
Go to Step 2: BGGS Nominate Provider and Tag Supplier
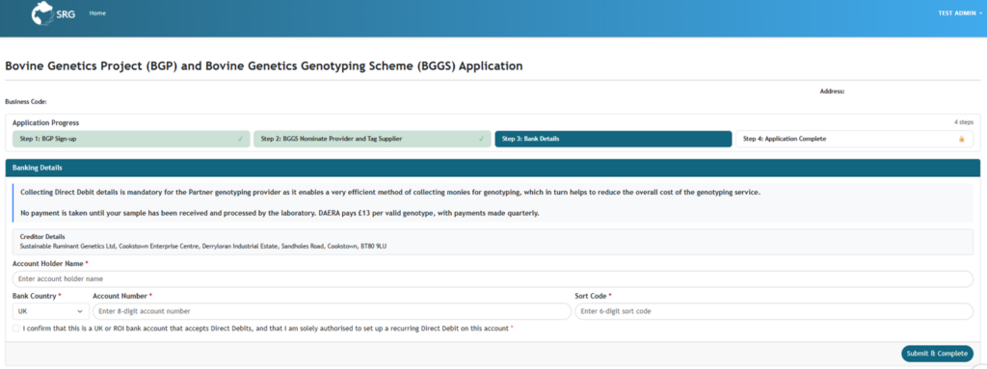pyautogui.click(x=373, y=139)
